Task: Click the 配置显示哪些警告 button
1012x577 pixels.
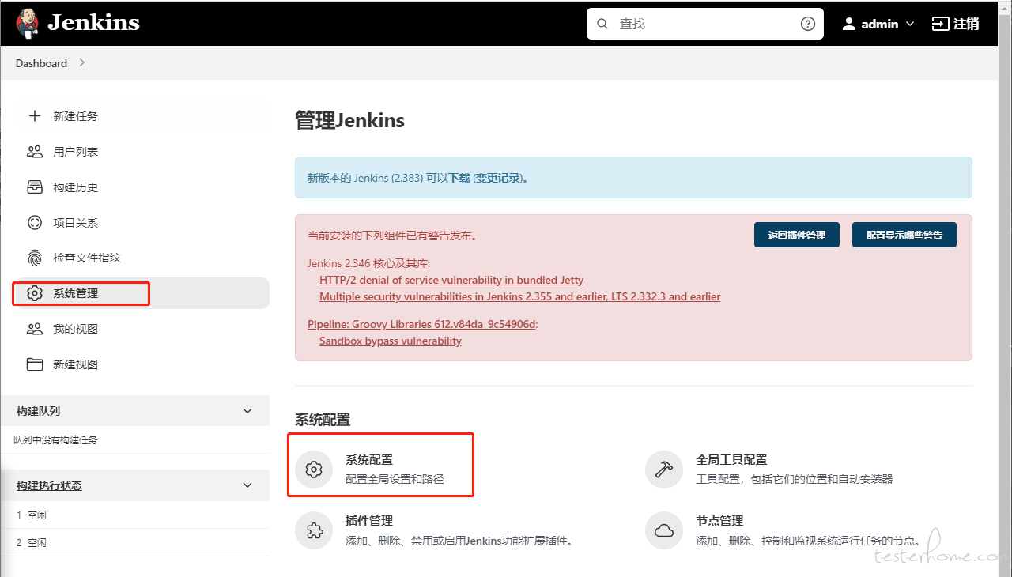Action: coord(904,235)
